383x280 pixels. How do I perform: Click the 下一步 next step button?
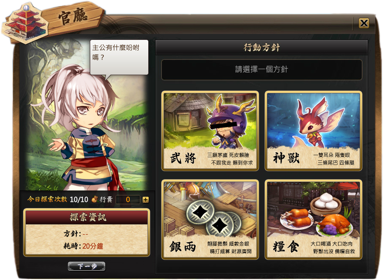(x=87, y=266)
